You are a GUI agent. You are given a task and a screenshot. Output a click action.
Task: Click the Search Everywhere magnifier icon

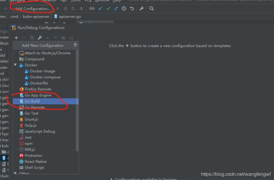coord(151,8)
